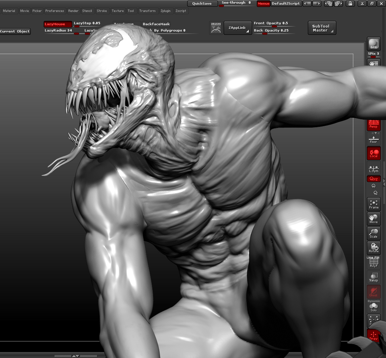
Task: Open the Preferences menu
Action: 55,11
